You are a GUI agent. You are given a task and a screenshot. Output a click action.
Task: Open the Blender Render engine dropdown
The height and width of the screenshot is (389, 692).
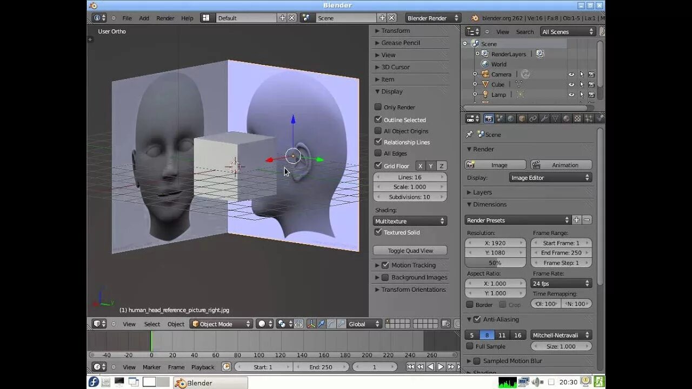click(433, 18)
